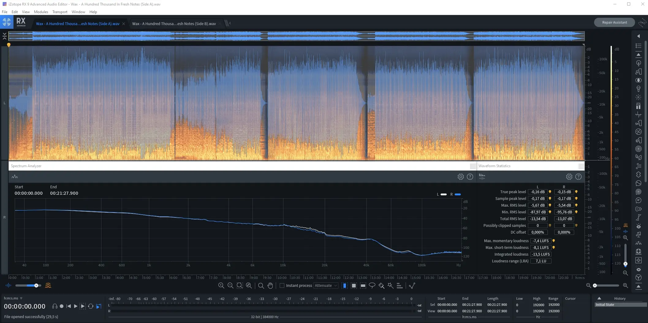648x323 pixels.
Task: Open Spectrum Analyzer help
Action: (x=470, y=177)
